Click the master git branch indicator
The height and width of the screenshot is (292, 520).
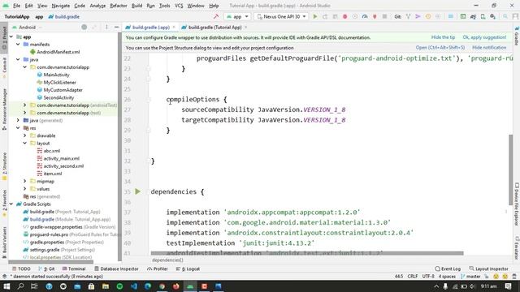click(x=470, y=276)
